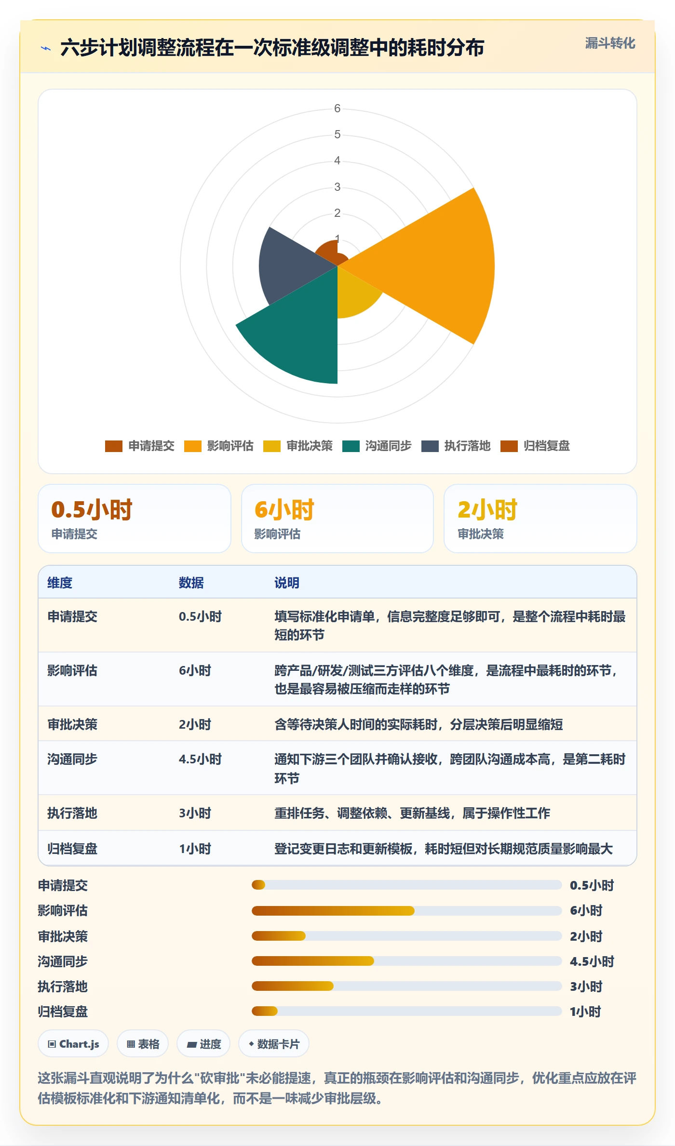Screen dimensions: 675x1146
Task: Select table cell 4.5小时
Action: pyautogui.click(x=200, y=759)
